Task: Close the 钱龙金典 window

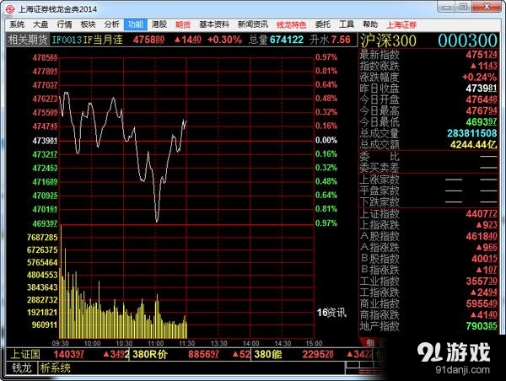Action: coord(487,7)
